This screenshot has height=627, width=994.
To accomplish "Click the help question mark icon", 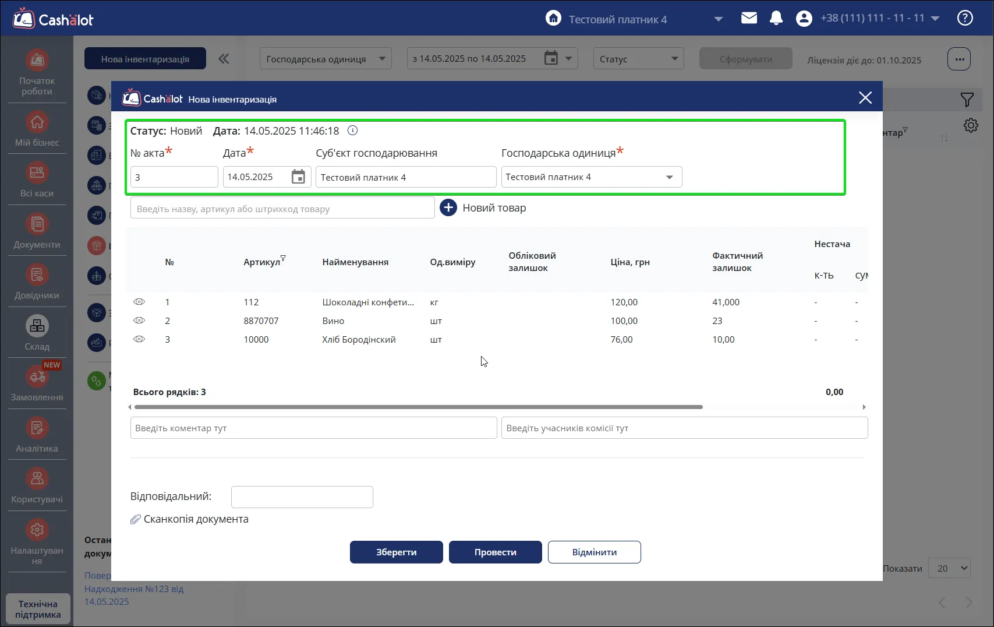I will [x=965, y=19].
